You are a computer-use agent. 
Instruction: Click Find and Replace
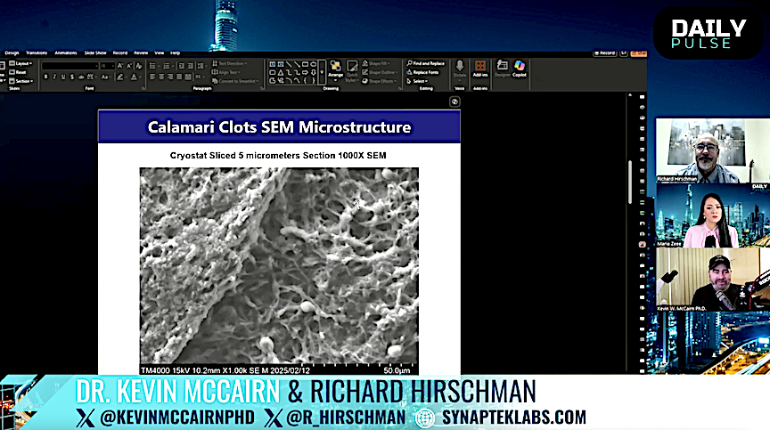tap(427, 63)
